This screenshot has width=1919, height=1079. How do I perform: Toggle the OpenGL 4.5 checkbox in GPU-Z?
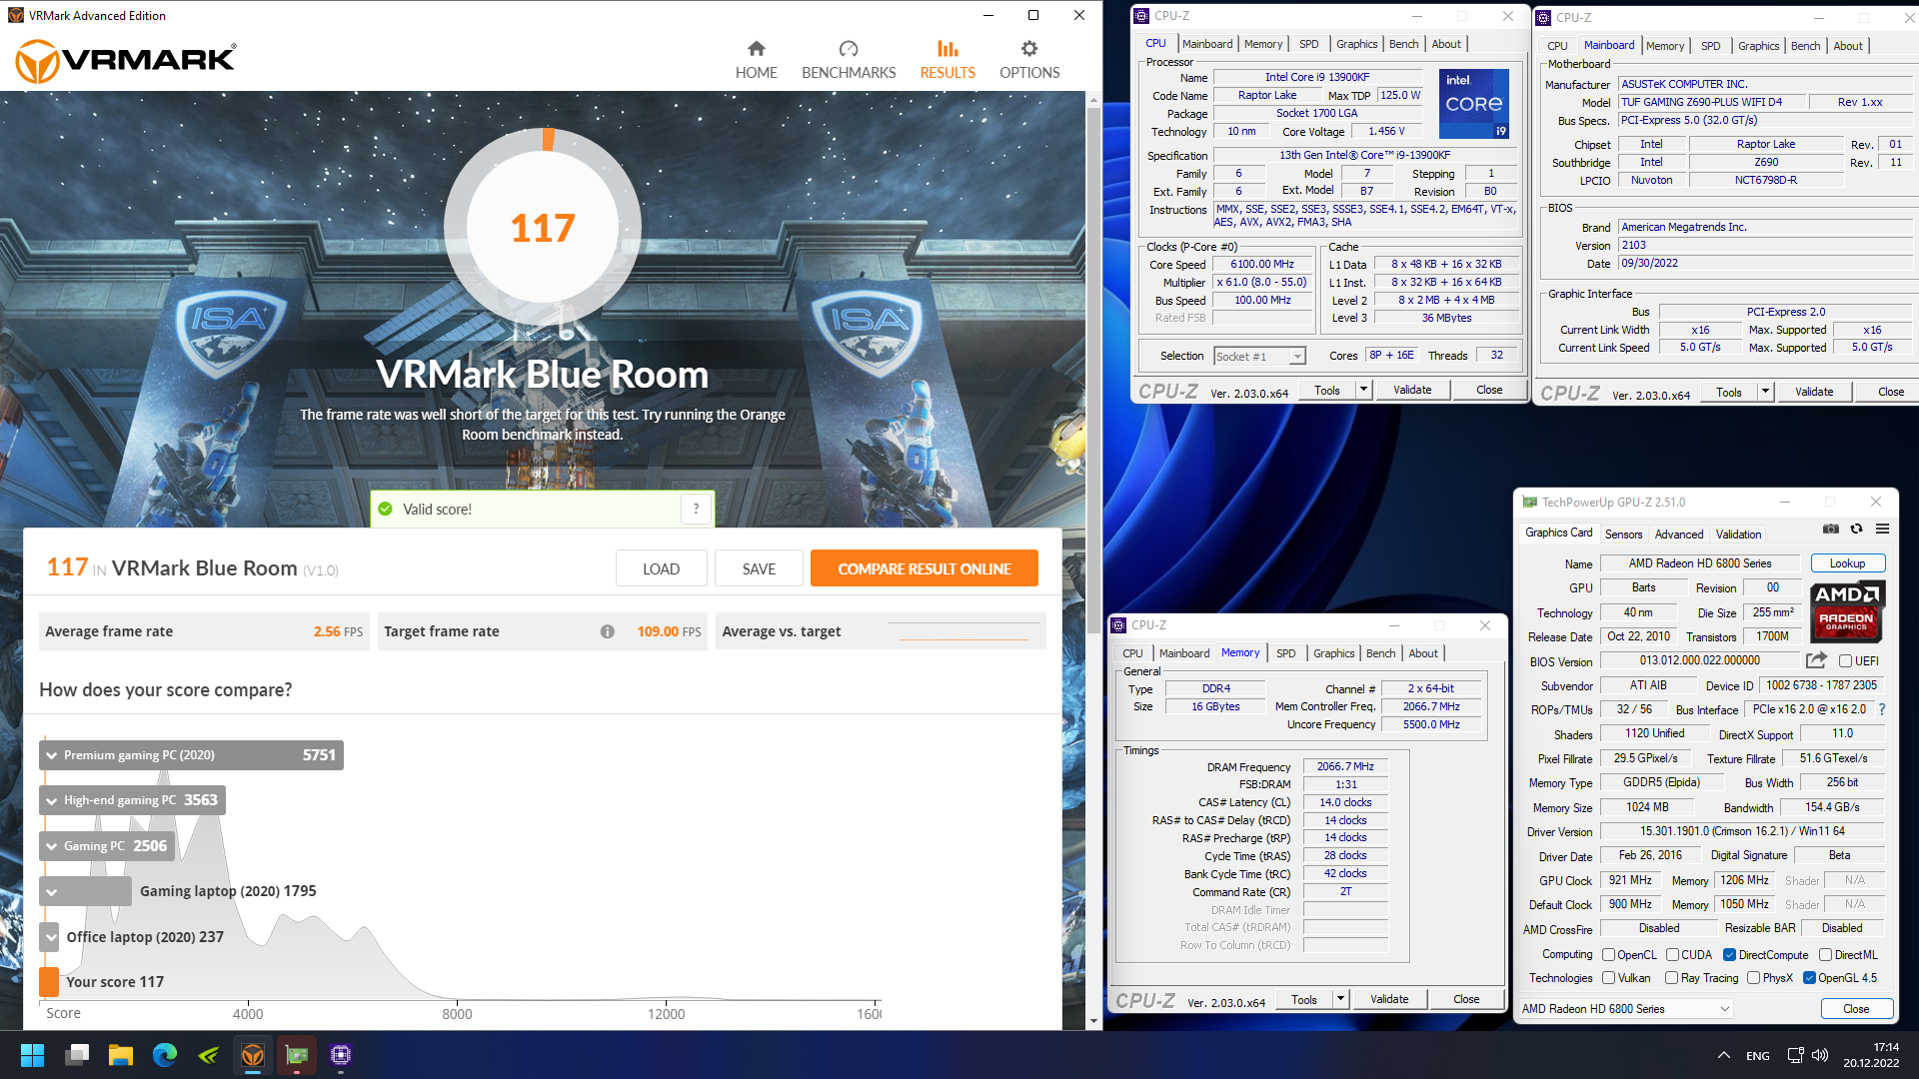(1809, 978)
